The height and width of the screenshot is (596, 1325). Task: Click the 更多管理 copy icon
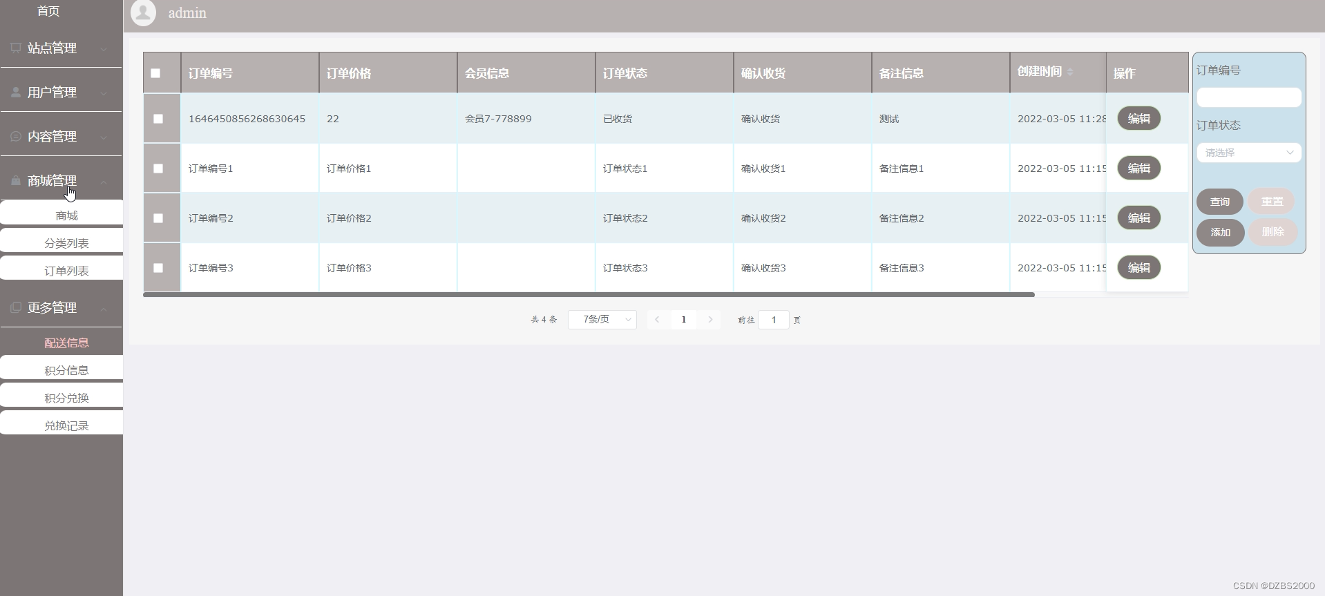15,307
